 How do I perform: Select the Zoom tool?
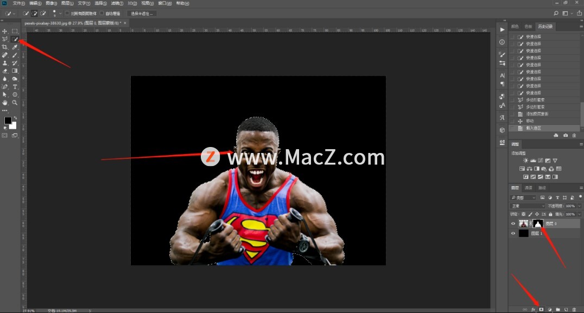coord(15,103)
